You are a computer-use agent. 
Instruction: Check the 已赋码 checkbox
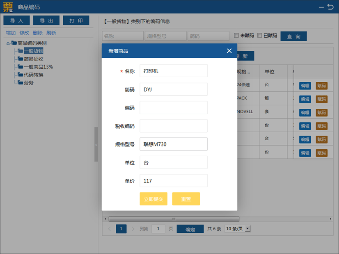pyautogui.click(x=258, y=36)
